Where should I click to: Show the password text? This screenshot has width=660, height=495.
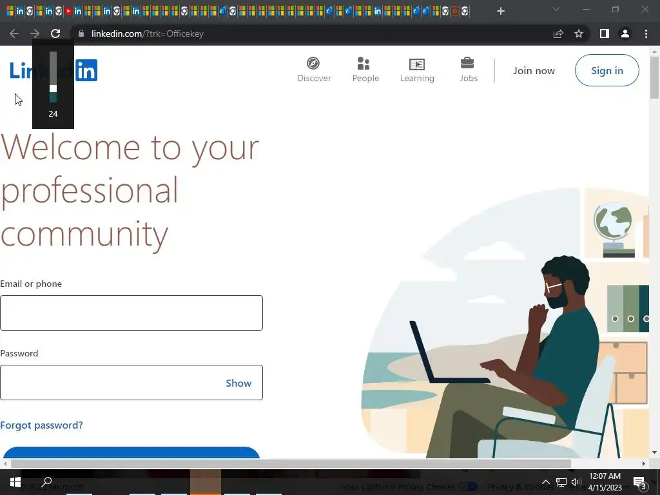(238, 383)
